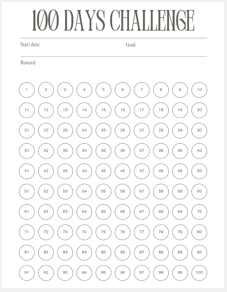Check the circle for day 50

pyautogui.click(x=199, y=171)
